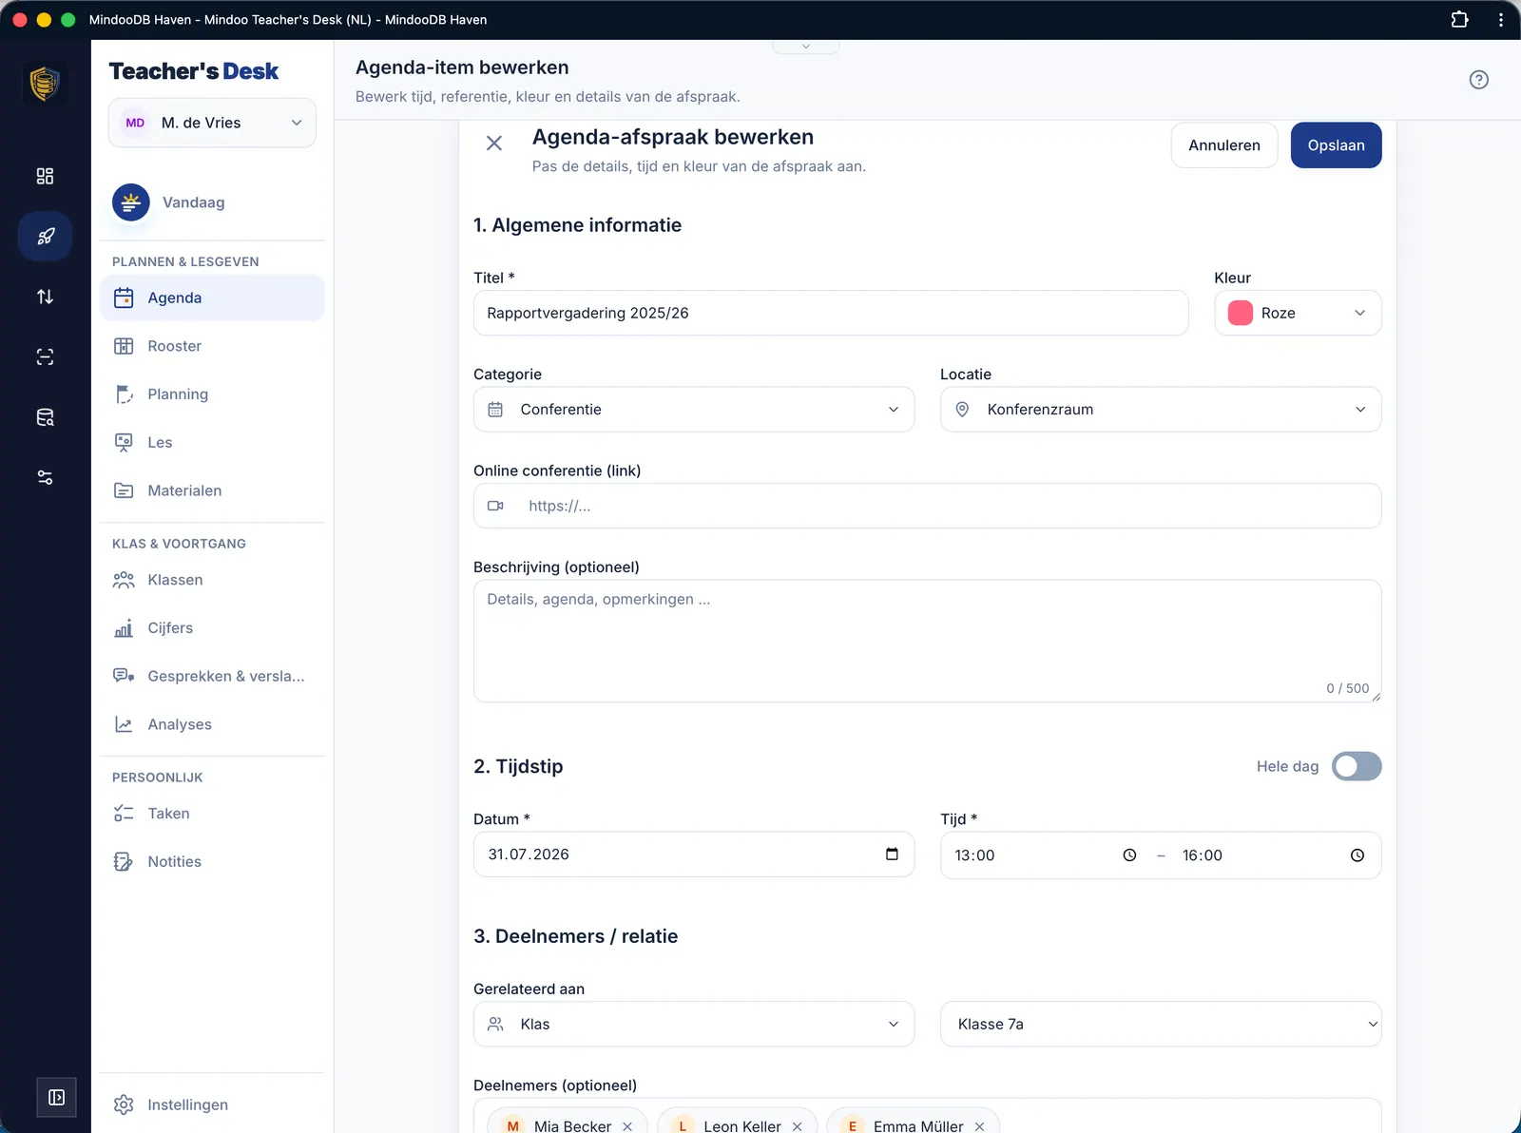The image size is (1521, 1133).
Task: Set the end time field 16:00
Action: coord(1274,855)
